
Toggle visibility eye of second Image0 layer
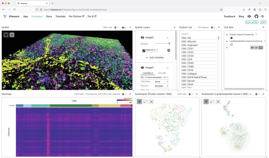(x=143, y=67)
